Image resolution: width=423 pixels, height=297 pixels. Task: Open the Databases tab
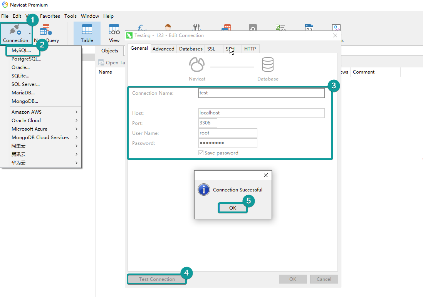coord(191,49)
